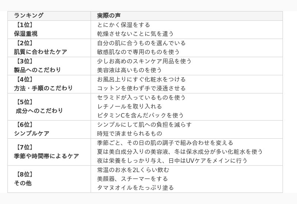Click the line 時短で済ませられるもの
Screen dimensions: 297x204
130,134
